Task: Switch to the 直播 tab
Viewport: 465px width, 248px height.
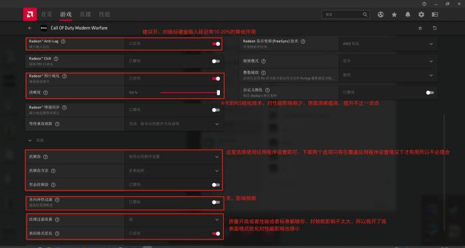Action: point(85,14)
